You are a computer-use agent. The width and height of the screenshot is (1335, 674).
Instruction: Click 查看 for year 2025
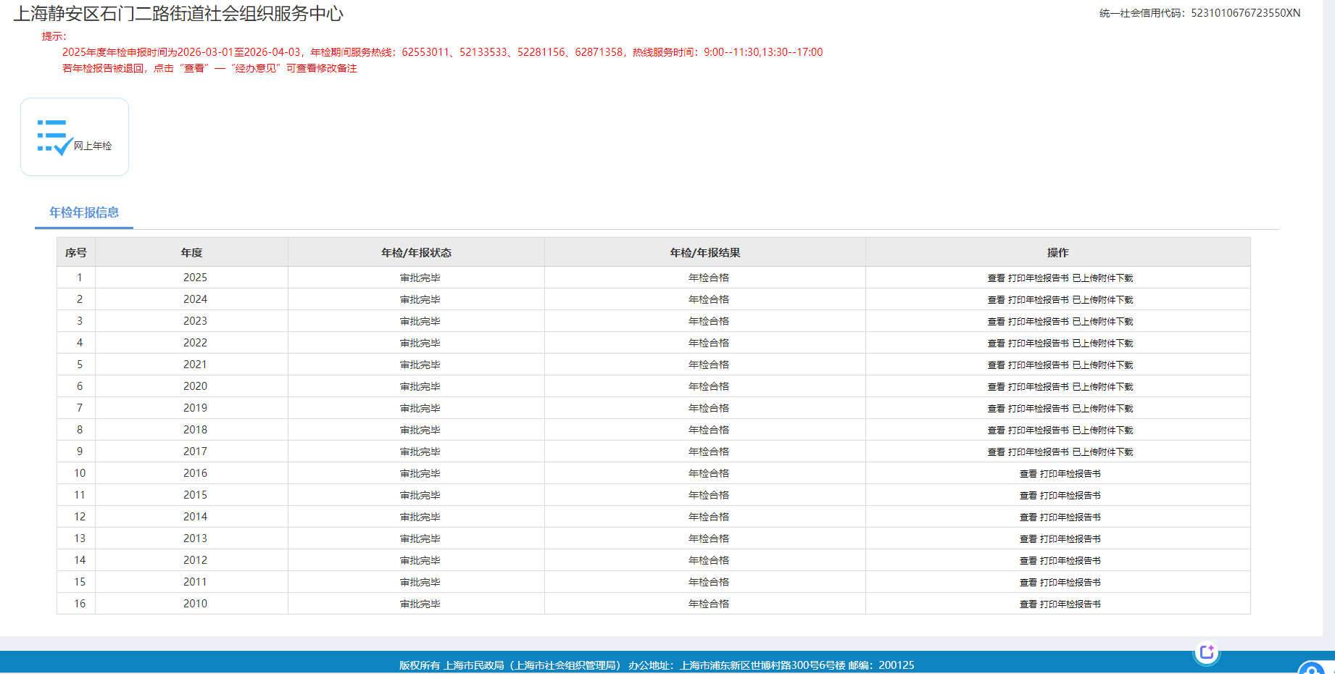point(996,278)
